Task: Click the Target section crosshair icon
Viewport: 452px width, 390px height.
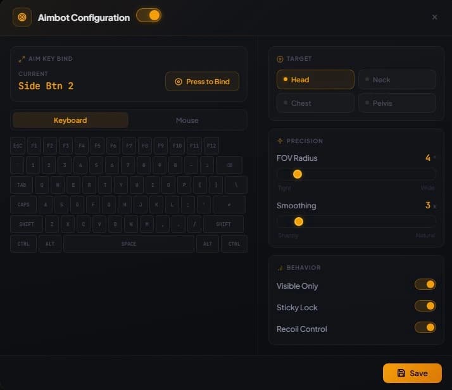Action: pyautogui.click(x=280, y=59)
